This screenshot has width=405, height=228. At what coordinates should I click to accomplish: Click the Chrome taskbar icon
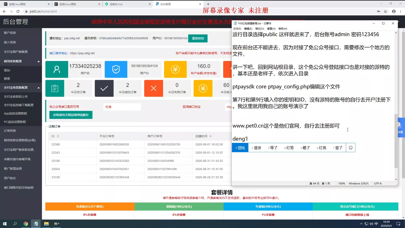click(25, 224)
